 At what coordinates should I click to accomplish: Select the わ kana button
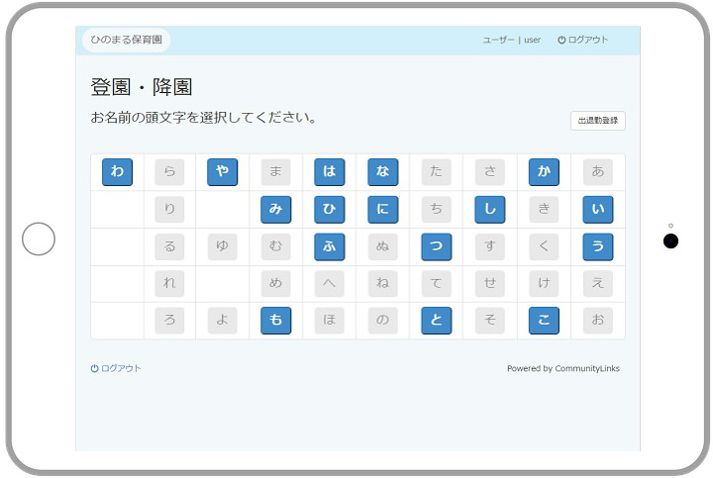(117, 172)
